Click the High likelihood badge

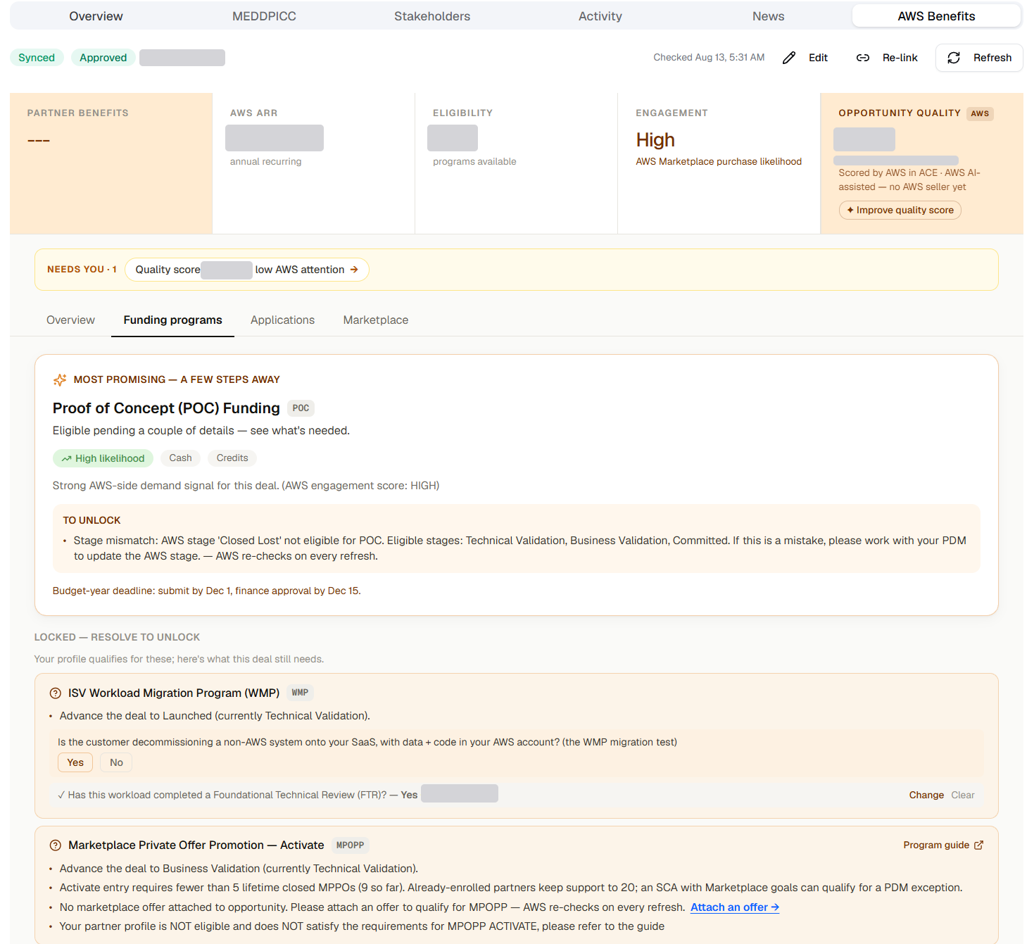tap(103, 458)
